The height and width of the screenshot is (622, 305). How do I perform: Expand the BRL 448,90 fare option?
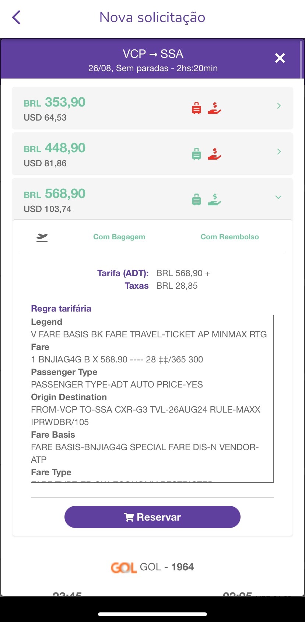279,152
